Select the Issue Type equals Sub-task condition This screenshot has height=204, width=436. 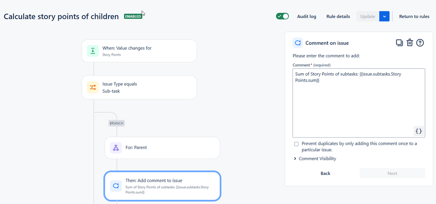pyautogui.click(x=139, y=87)
